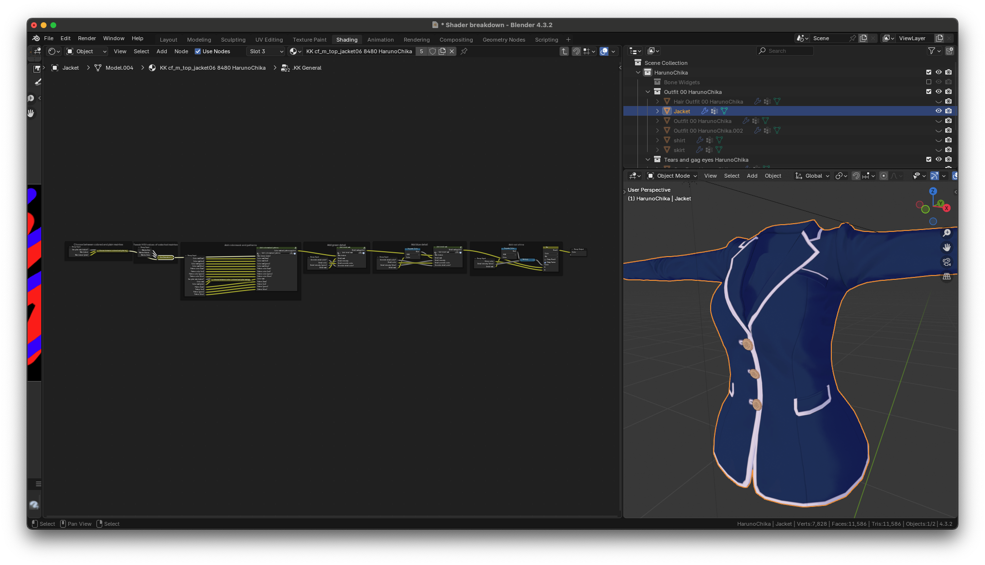Open the Object Mode dropdown in viewport
Image resolution: width=985 pixels, height=565 pixels.
pyautogui.click(x=672, y=176)
